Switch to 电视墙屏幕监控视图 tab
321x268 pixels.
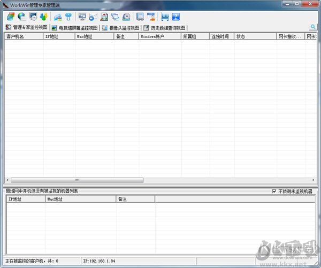point(74,28)
